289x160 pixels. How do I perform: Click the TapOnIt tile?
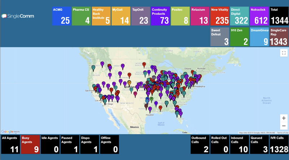click(x=141, y=16)
